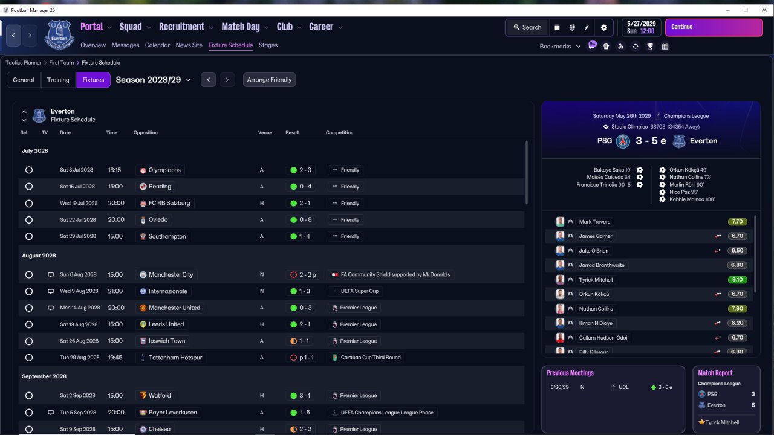
Task: Switch to the General tab
Action: (x=24, y=80)
